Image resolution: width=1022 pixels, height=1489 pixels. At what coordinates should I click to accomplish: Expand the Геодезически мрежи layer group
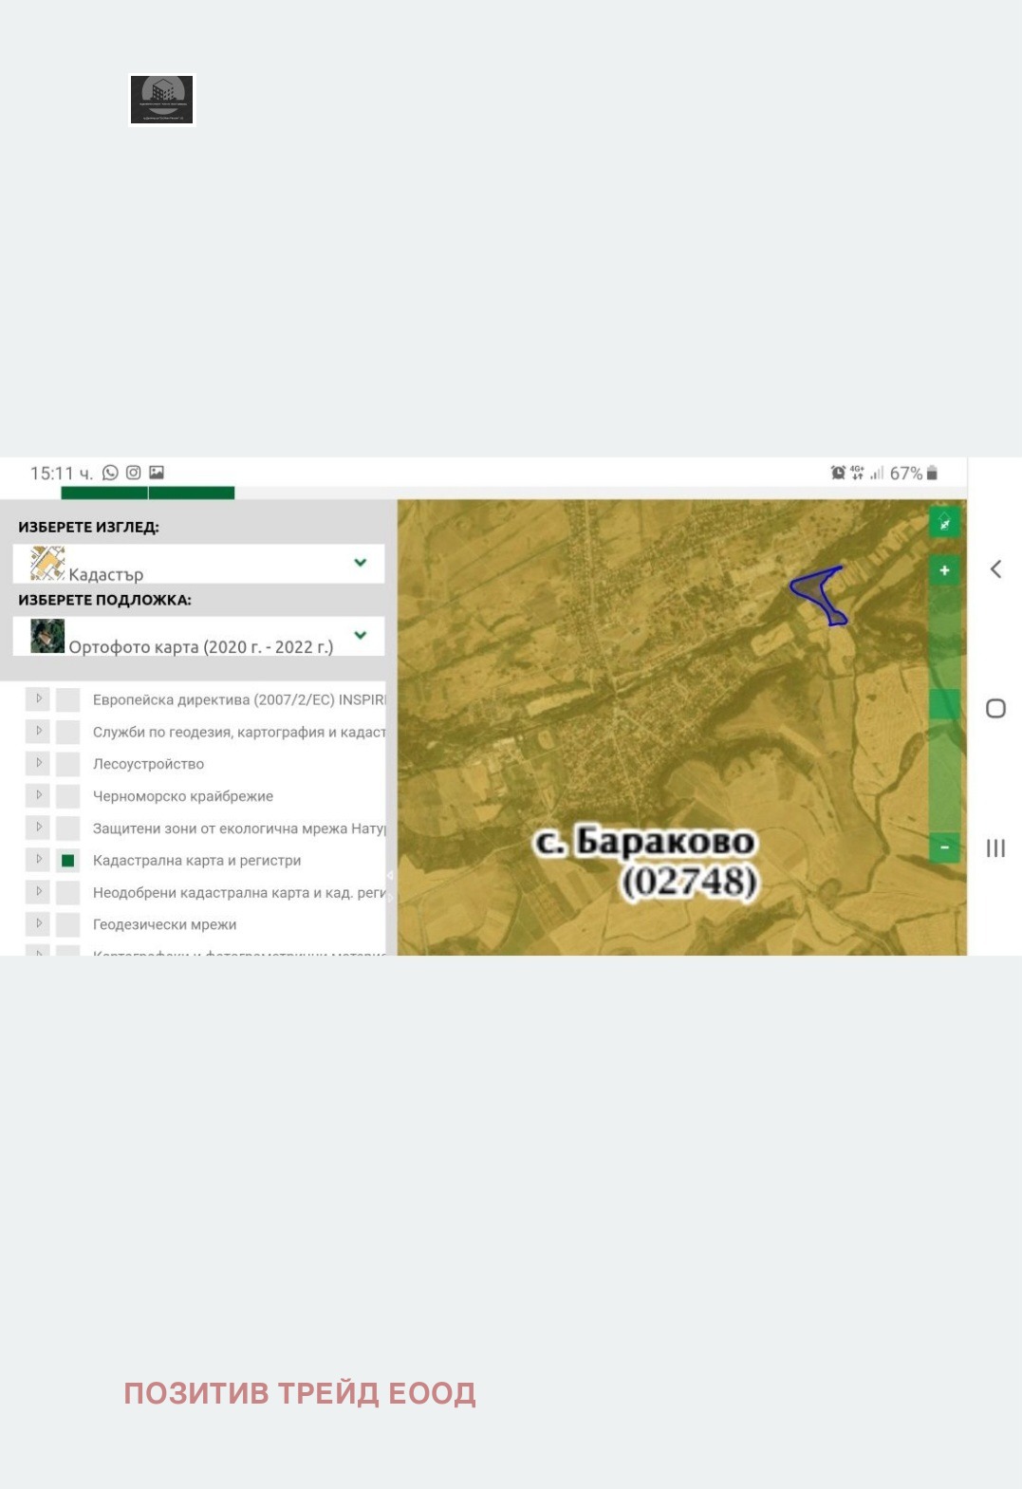(x=38, y=924)
